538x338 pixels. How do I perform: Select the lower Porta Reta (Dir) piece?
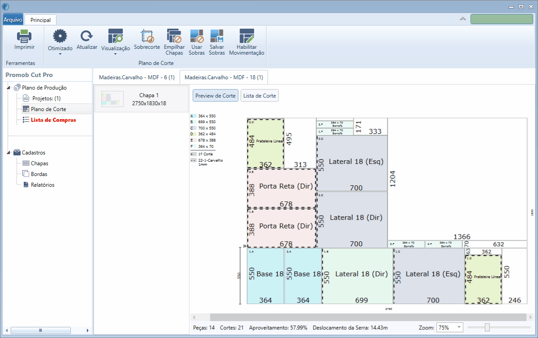[x=282, y=228]
